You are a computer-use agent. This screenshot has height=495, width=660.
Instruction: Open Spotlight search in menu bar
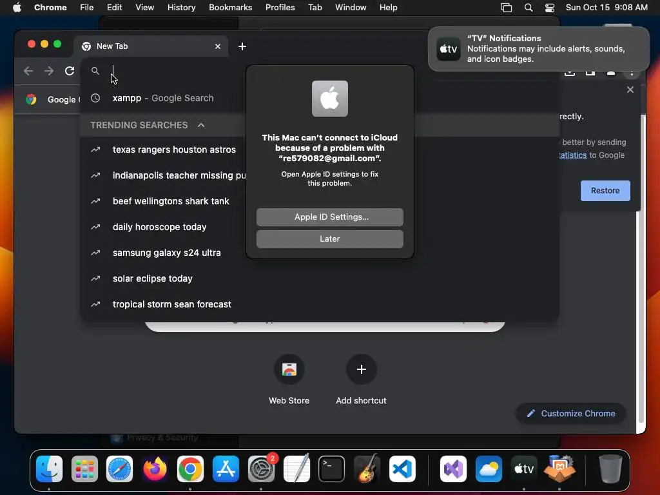(x=529, y=8)
